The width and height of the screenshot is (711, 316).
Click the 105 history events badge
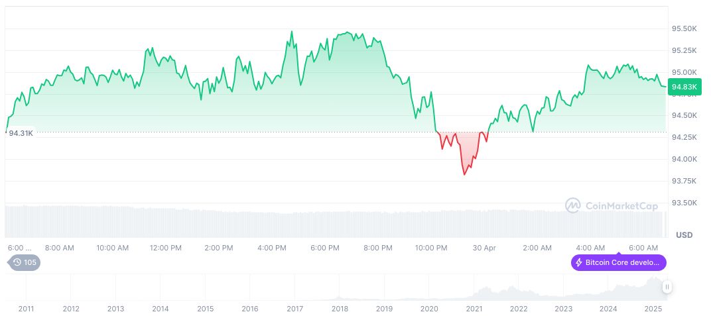coord(24,262)
